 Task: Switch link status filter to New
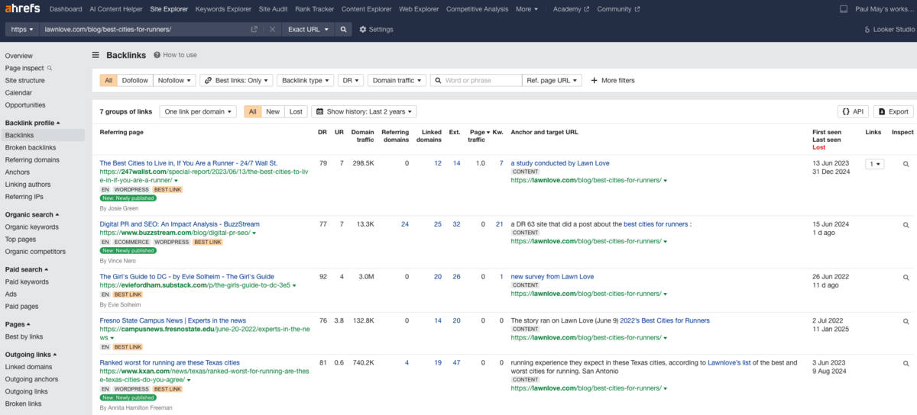click(273, 111)
